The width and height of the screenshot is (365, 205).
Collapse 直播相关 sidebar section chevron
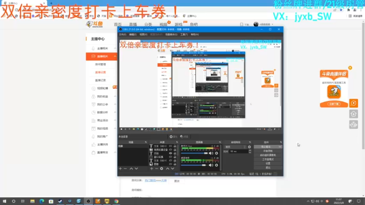[115, 56]
